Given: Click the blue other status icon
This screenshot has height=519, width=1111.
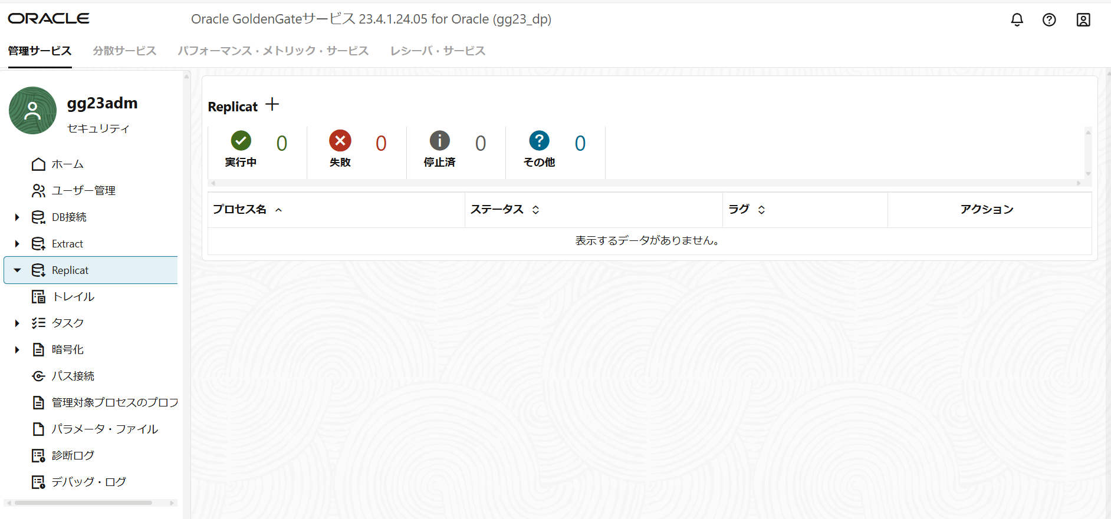Looking at the screenshot, I should point(539,141).
